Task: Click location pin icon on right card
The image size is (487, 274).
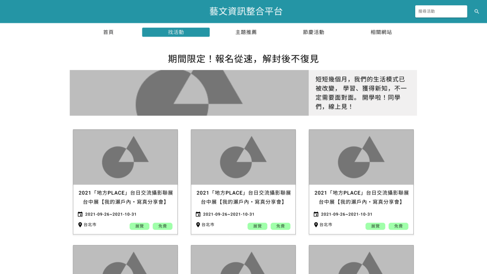Action: pyautogui.click(x=316, y=225)
